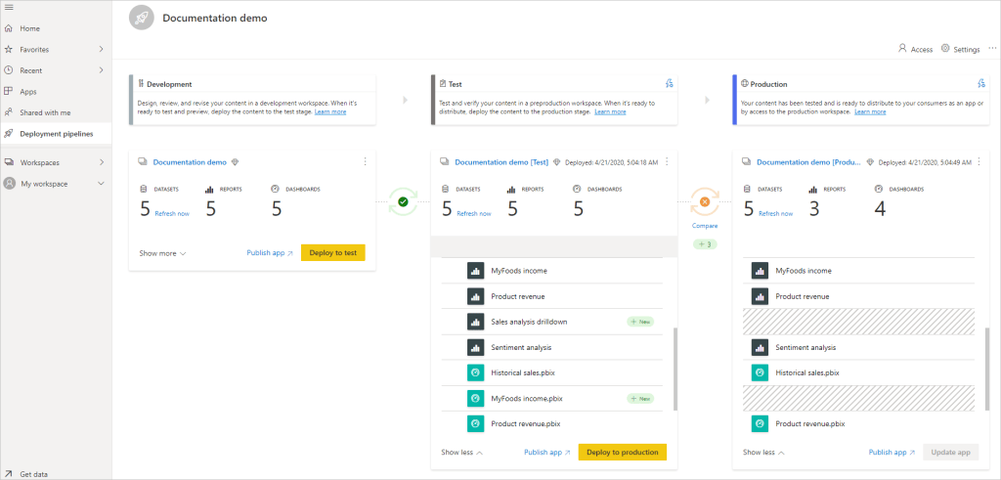
Task: Click the hamburger navigation menu icon
Action: point(9,8)
